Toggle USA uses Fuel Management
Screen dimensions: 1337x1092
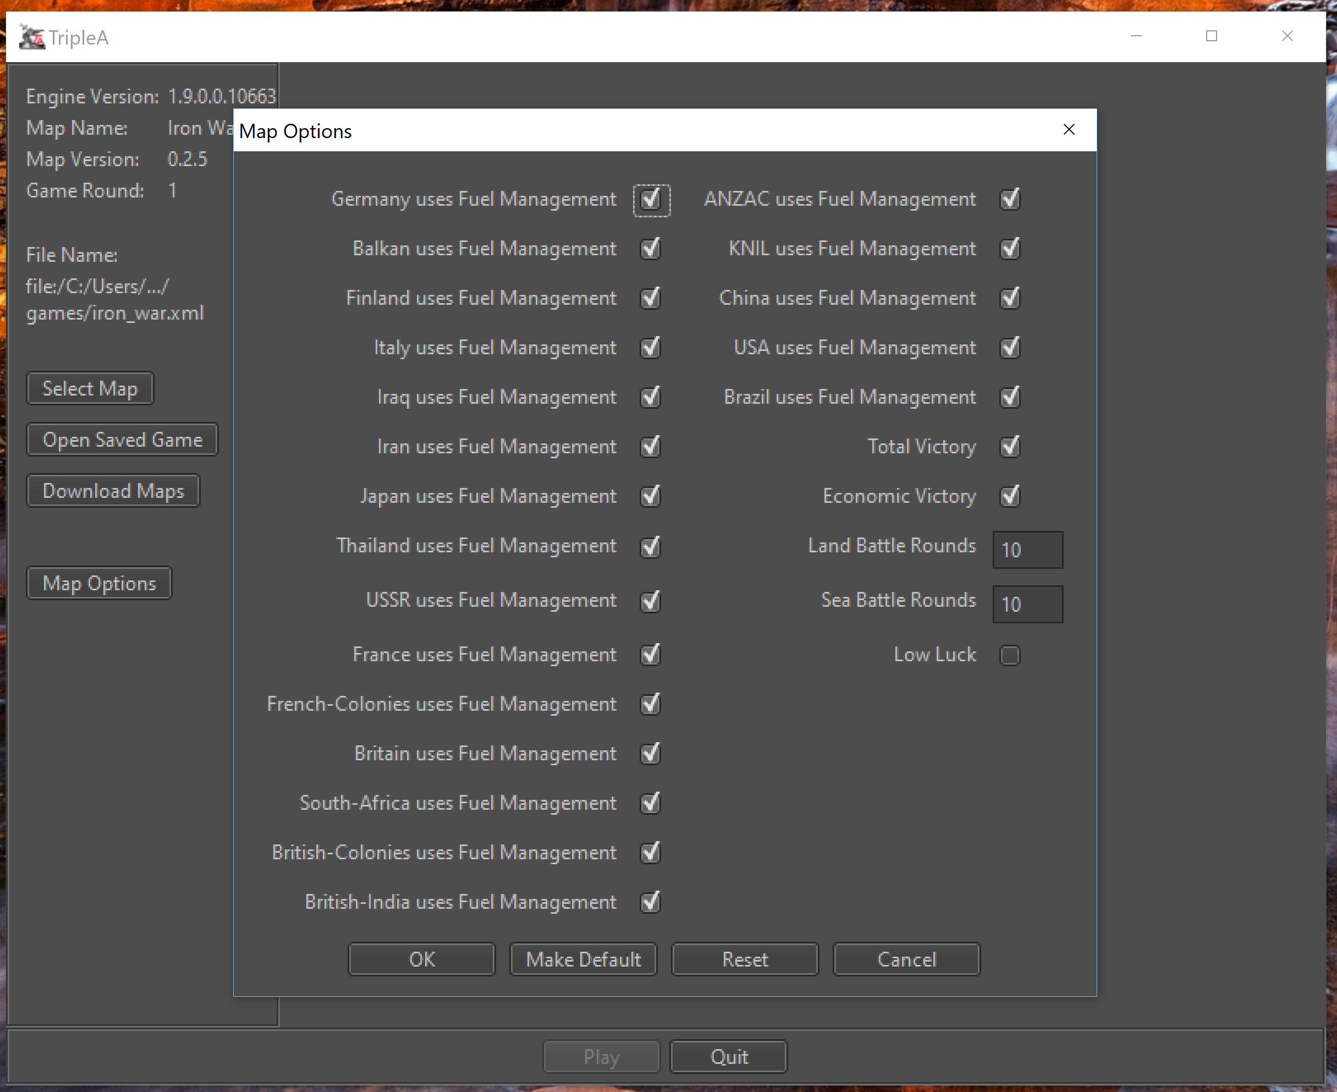click(x=1010, y=348)
